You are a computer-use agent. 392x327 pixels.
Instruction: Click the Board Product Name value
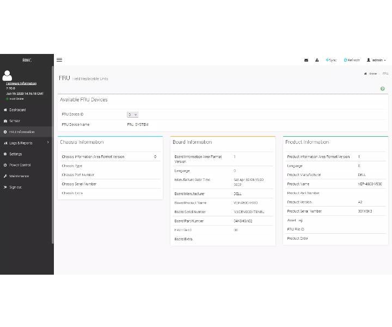pyautogui.click(x=246, y=203)
